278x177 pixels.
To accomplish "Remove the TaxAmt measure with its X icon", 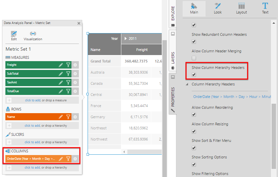I will point(75,82).
